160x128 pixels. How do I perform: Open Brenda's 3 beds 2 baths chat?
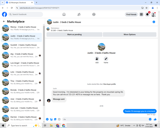pyautogui.click(x=21, y=91)
